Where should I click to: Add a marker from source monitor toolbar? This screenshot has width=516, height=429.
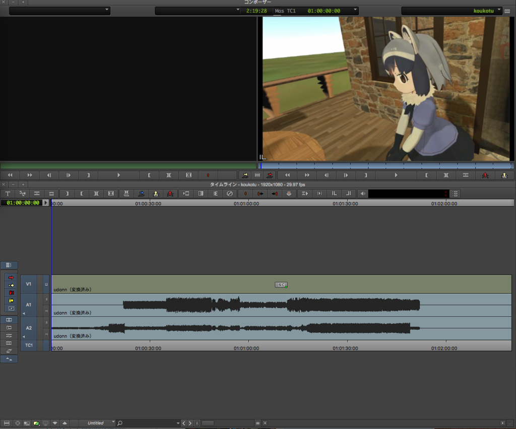click(x=208, y=175)
